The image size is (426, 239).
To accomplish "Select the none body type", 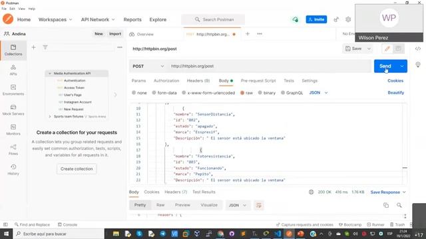I will coord(139,93).
